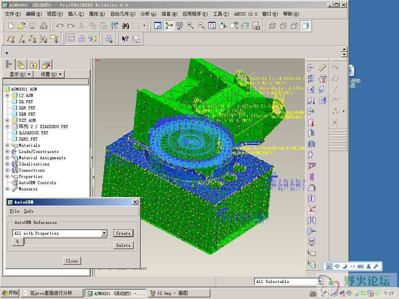The image size is (399, 299).
Task: Undo the last action
Action: pos(60,26)
